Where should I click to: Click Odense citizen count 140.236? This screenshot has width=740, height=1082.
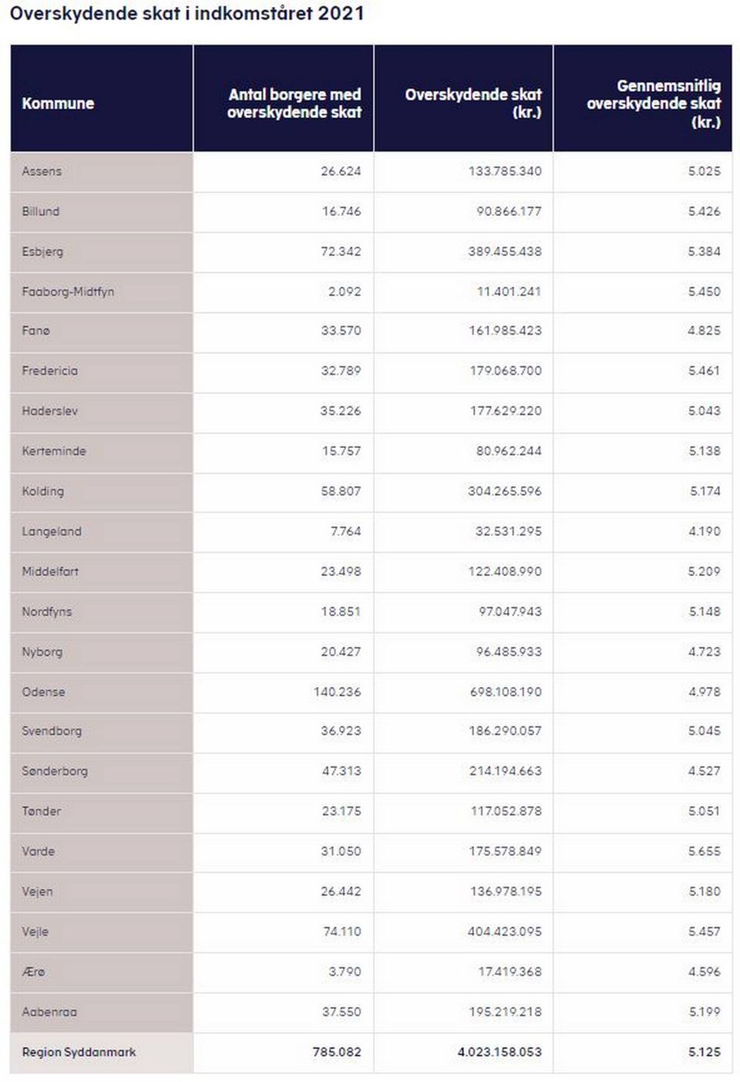tap(337, 692)
